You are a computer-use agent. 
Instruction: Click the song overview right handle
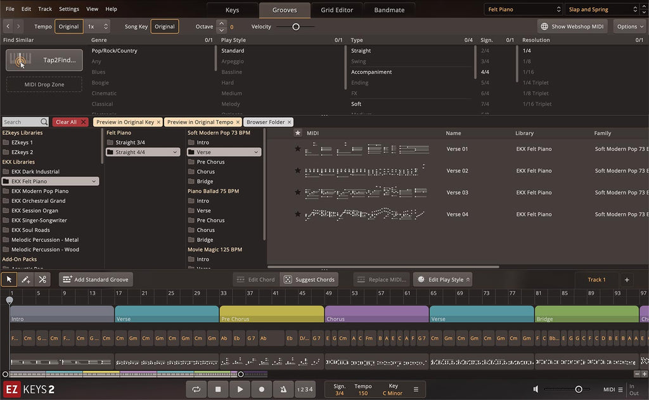coord(240,375)
